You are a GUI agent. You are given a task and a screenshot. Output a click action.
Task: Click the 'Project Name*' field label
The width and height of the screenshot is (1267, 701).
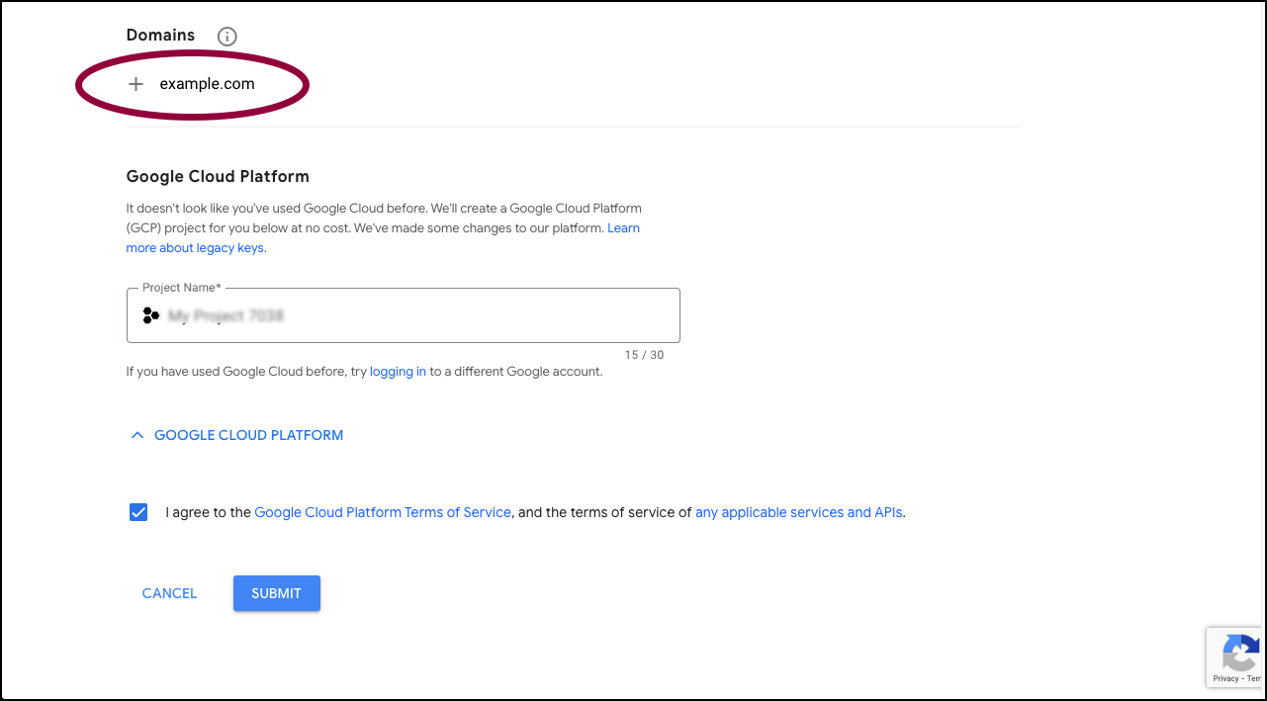coord(182,288)
